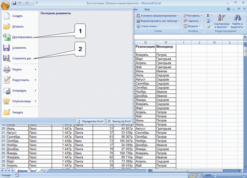247x178 pixels.
Task: Expand the Подготовить submenu arrow
Action: tap(35, 80)
